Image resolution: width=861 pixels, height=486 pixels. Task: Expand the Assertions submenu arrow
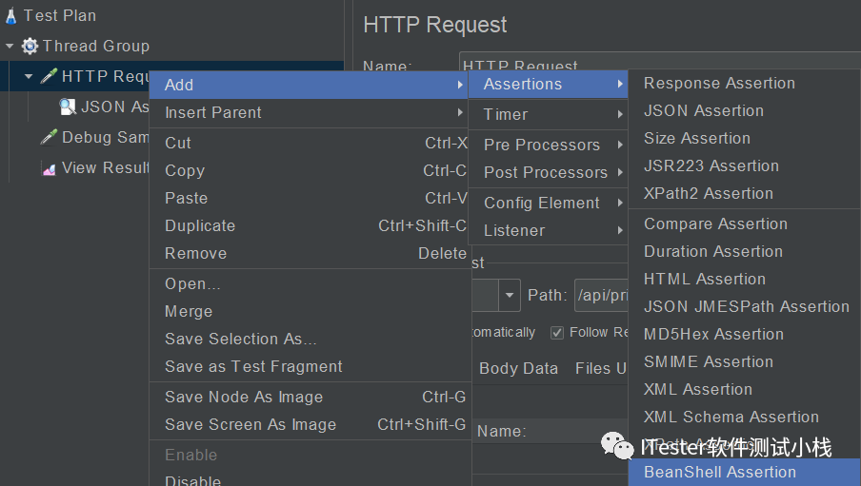click(x=620, y=84)
